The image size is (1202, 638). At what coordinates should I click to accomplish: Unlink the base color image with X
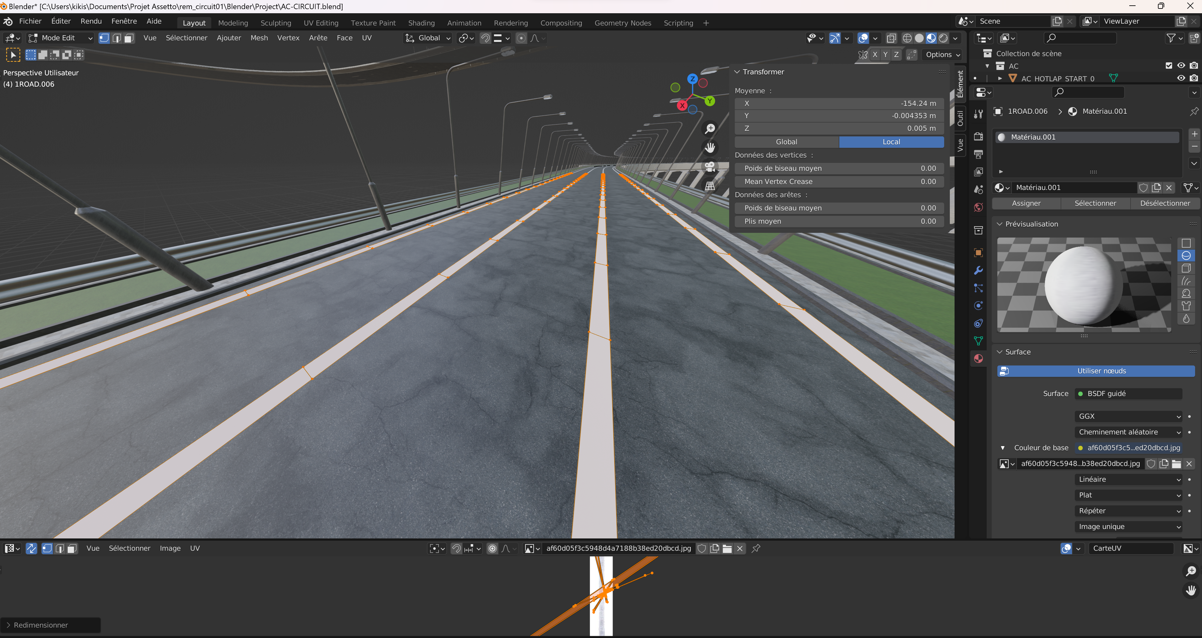(1189, 464)
